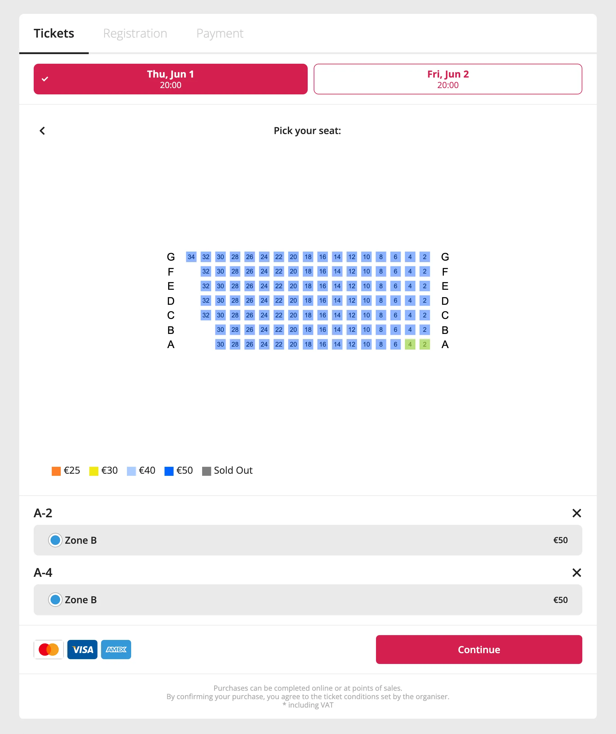Open the Registration tab

135,34
